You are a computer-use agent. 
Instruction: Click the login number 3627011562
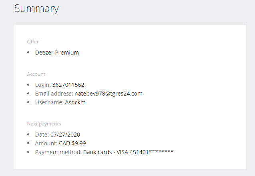tap(68, 85)
